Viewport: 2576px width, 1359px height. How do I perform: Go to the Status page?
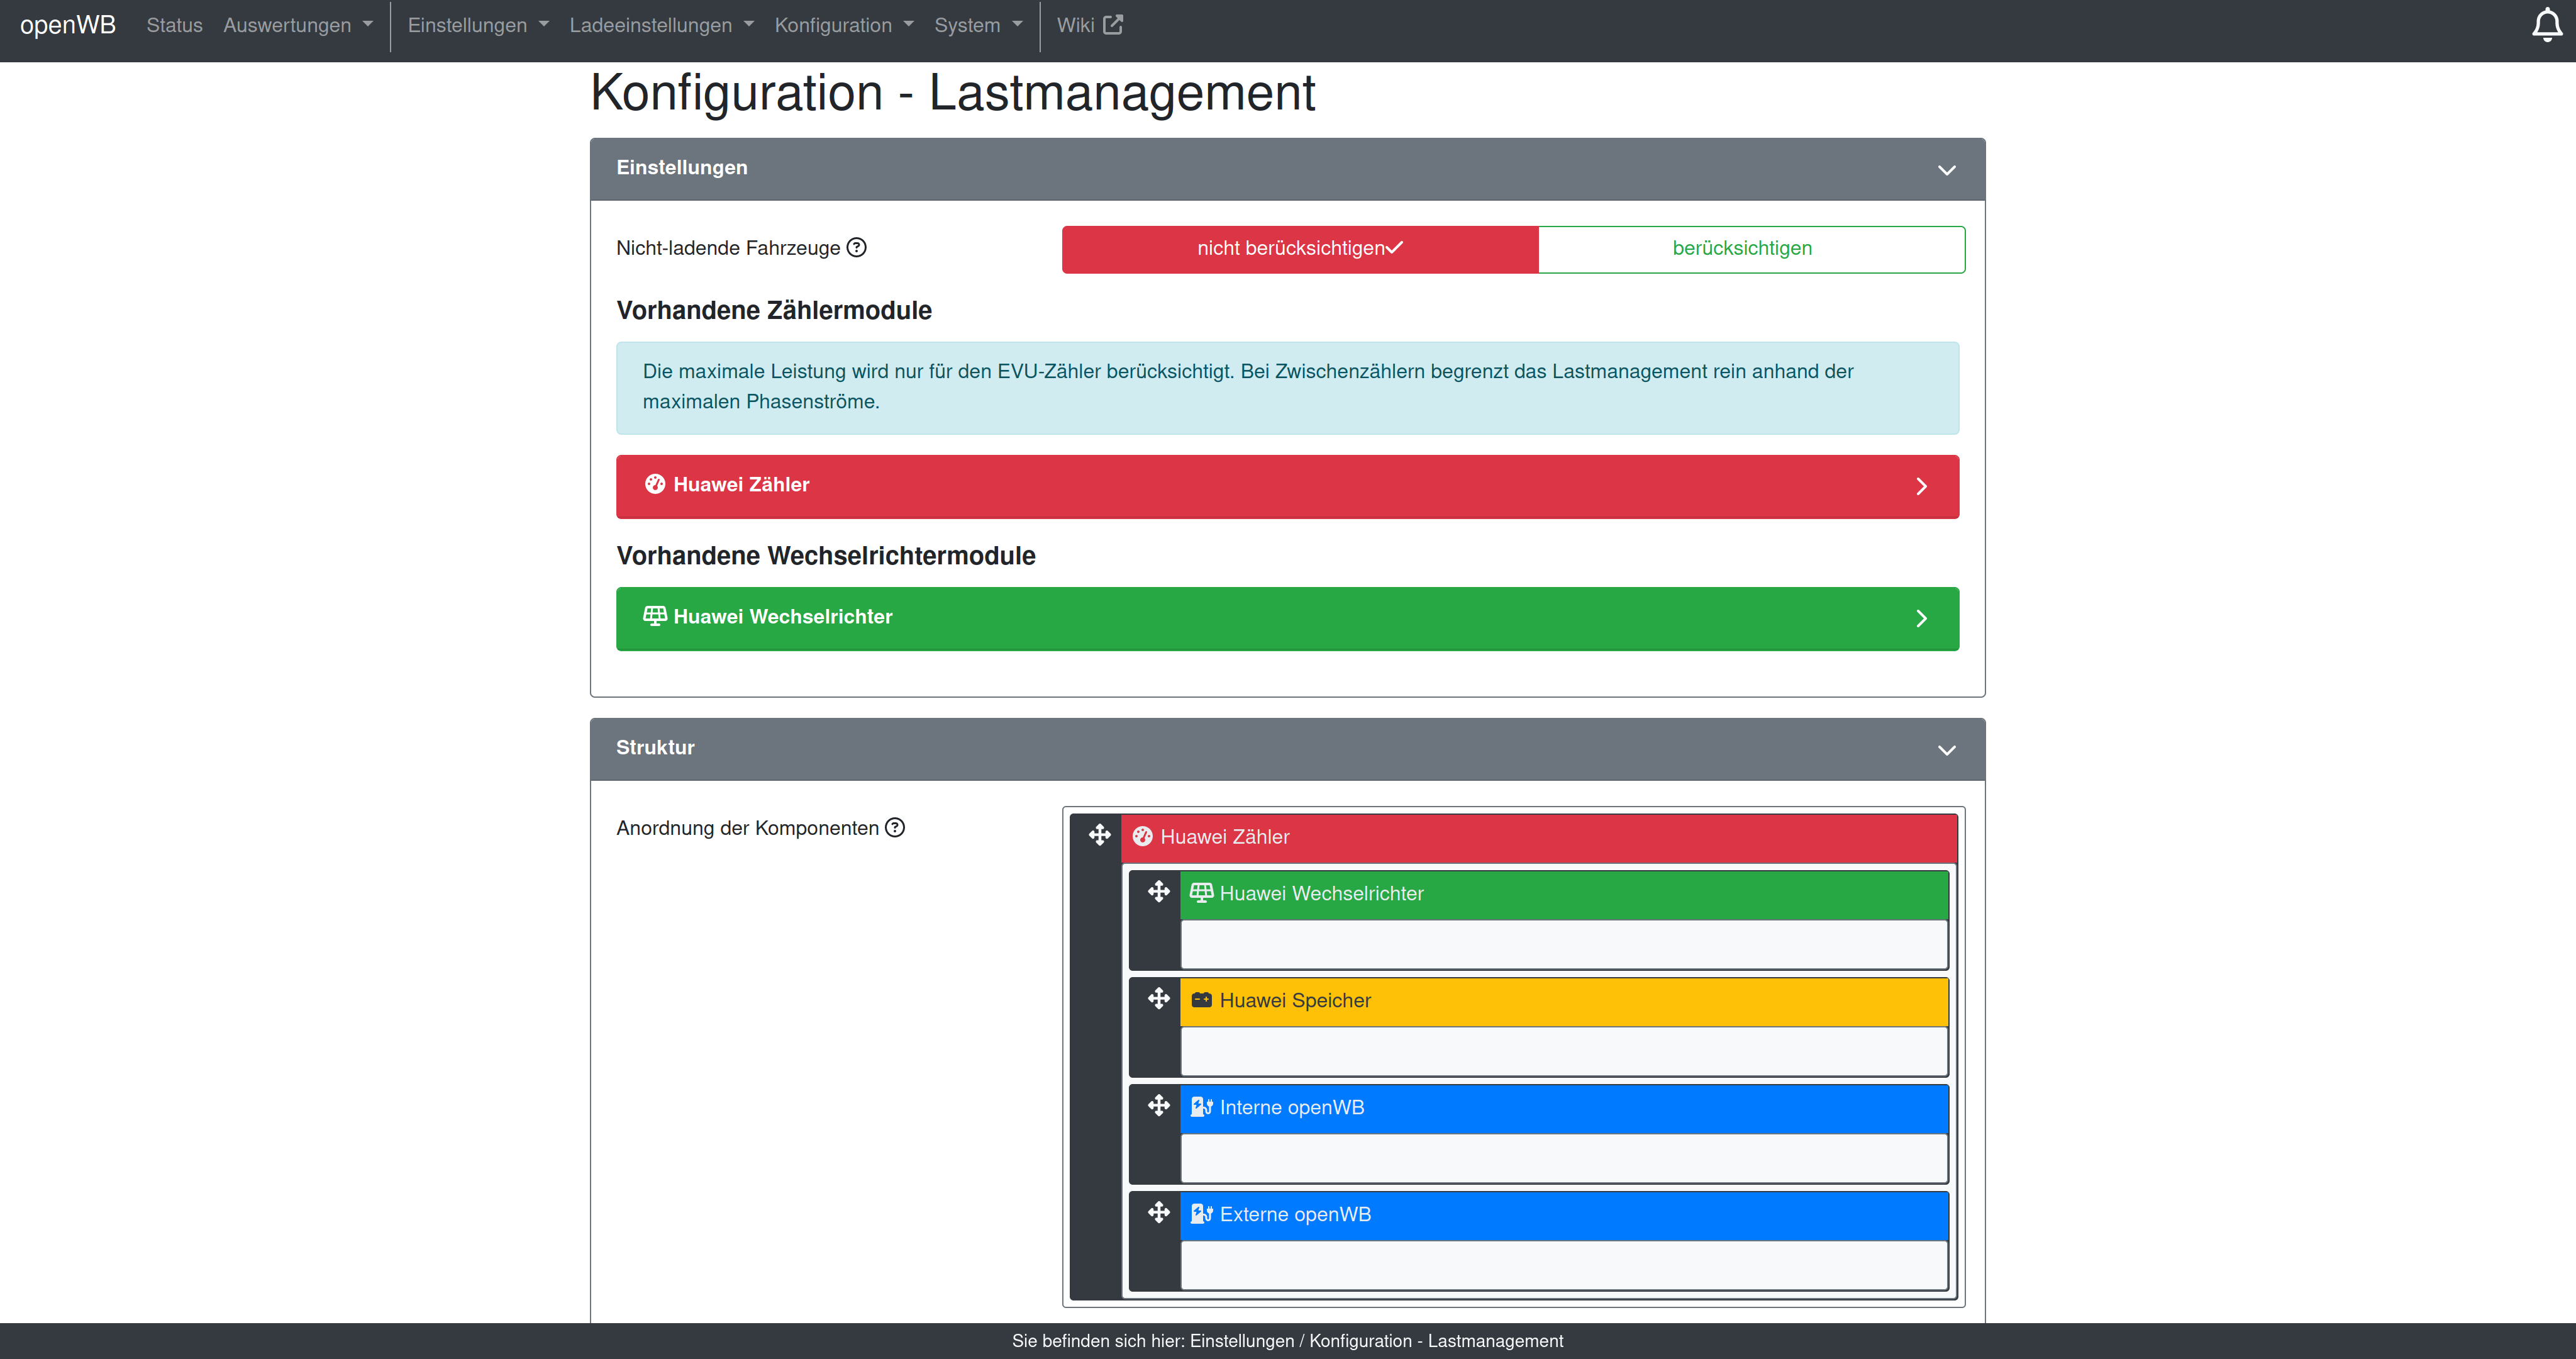point(174,26)
